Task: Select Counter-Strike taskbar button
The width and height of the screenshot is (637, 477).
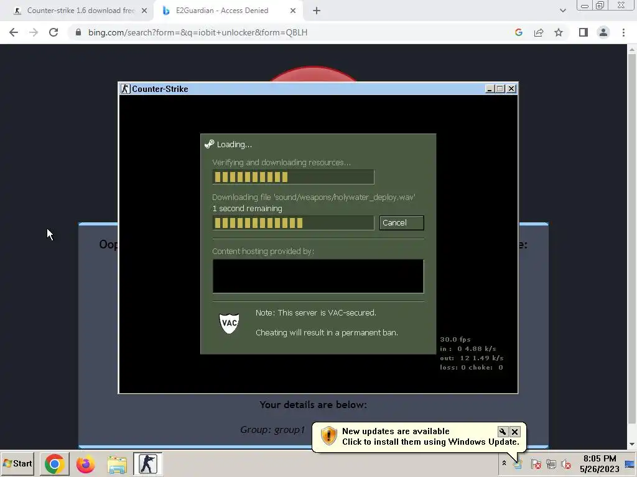Action: click(148, 463)
